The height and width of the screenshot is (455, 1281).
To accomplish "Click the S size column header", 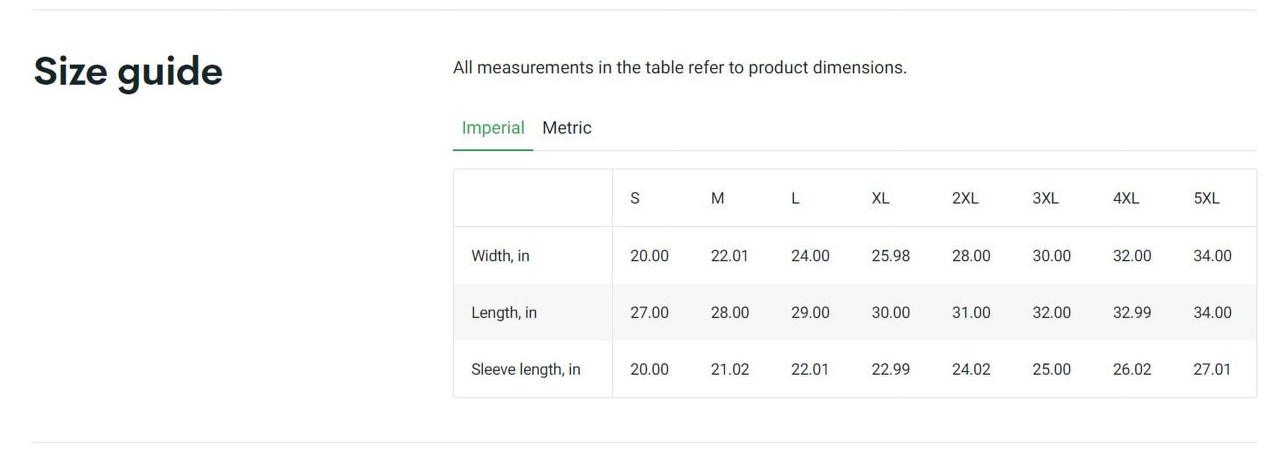I will pos(634,198).
